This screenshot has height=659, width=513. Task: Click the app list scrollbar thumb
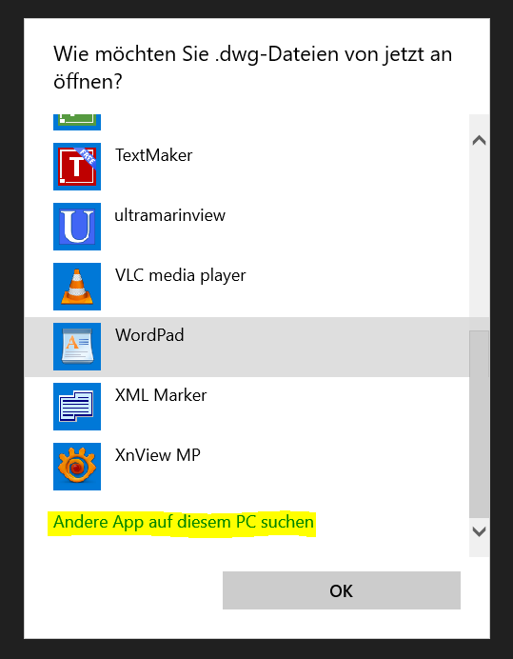tap(479, 425)
